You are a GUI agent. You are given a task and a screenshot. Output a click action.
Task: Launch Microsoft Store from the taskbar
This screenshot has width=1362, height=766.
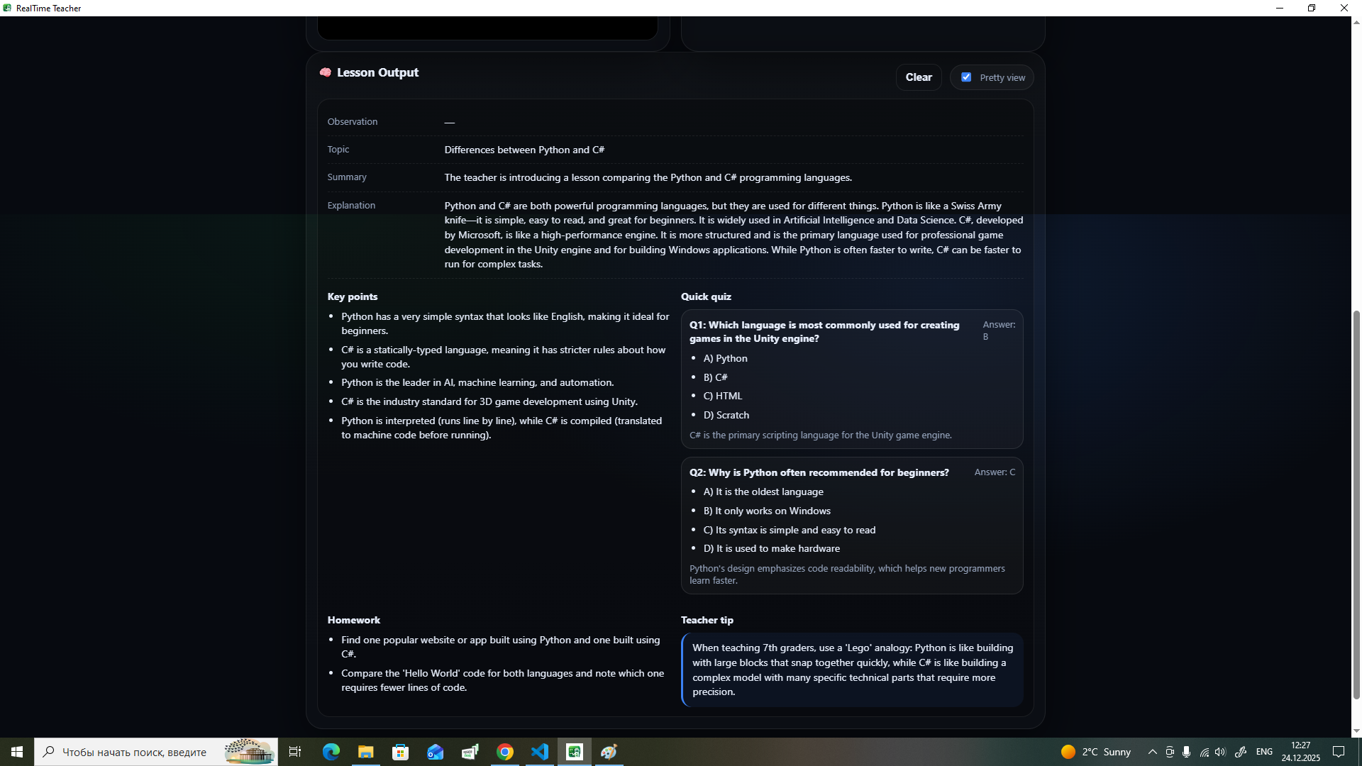coord(401,752)
